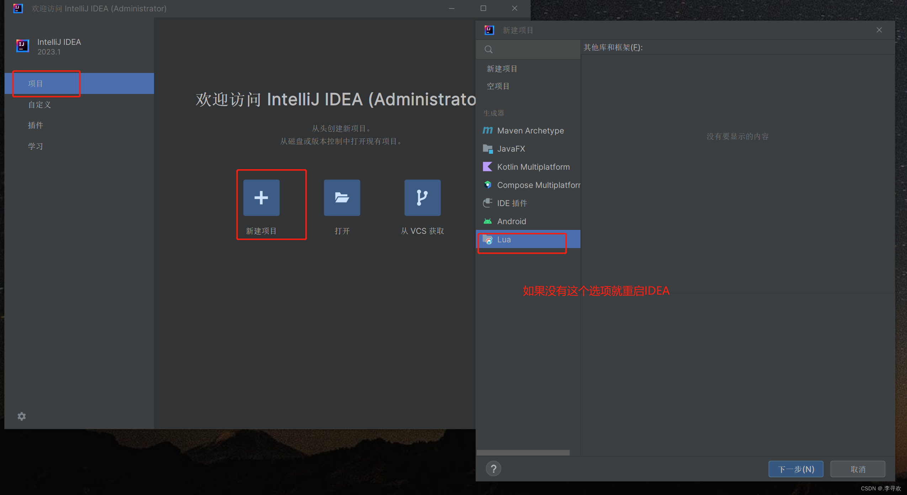Click the New Project plus icon

261,198
